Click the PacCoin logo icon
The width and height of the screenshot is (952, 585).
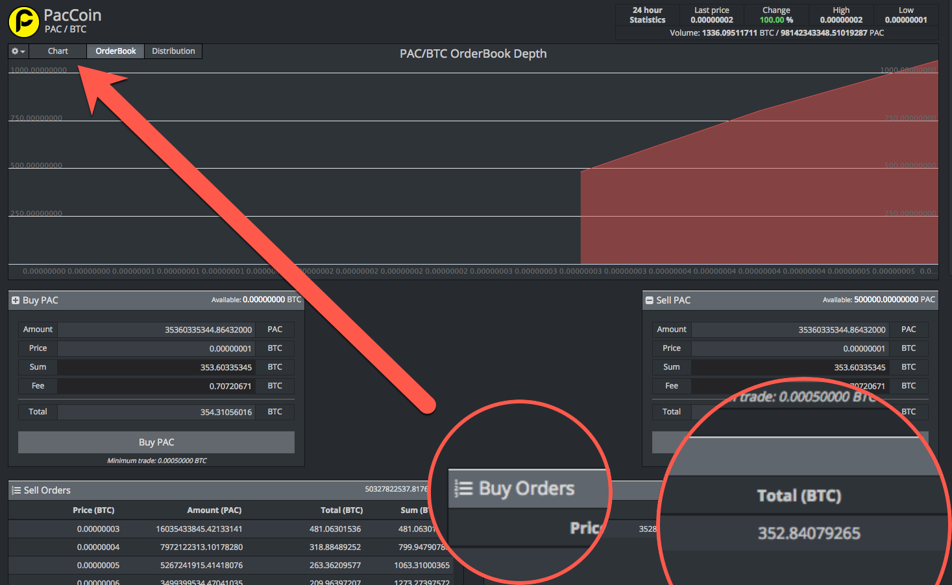(24, 21)
